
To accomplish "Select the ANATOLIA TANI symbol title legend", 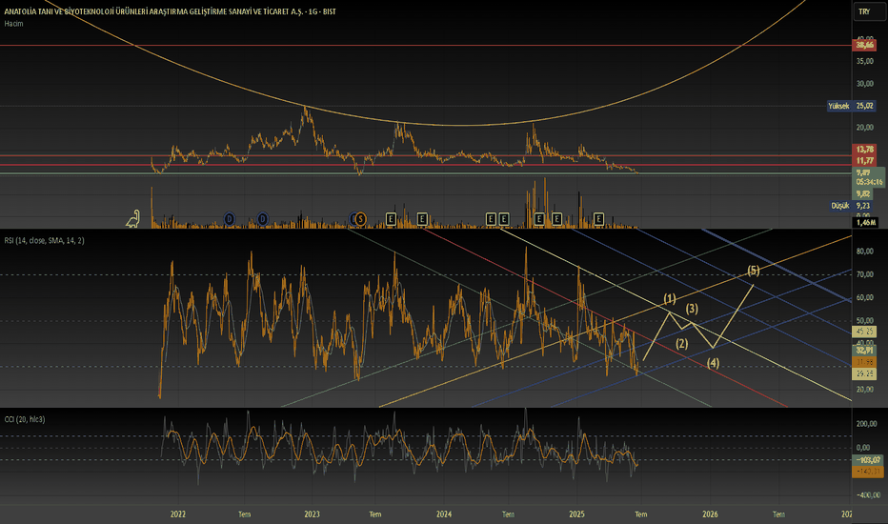I will 170,11.
